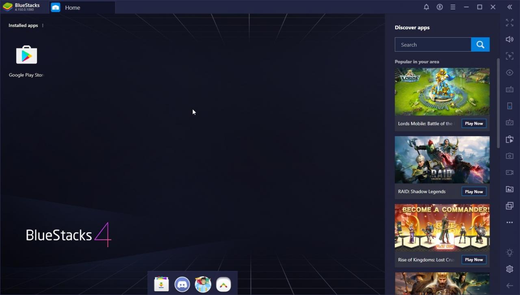Open the RAID: Shadow Legends banner
This screenshot has height=295, width=520.
[x=442, y=160]
